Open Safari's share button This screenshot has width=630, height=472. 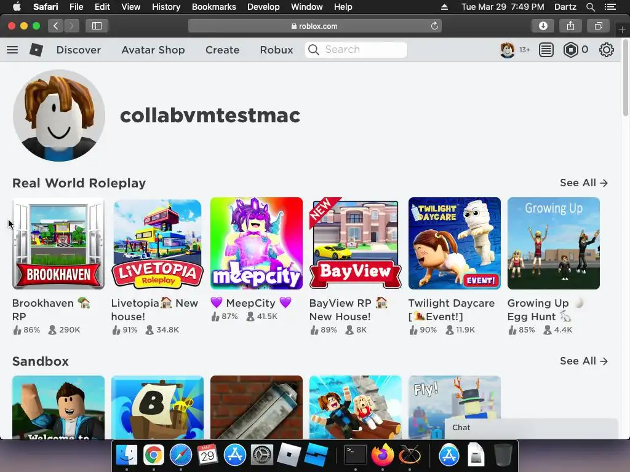point(570,26)
